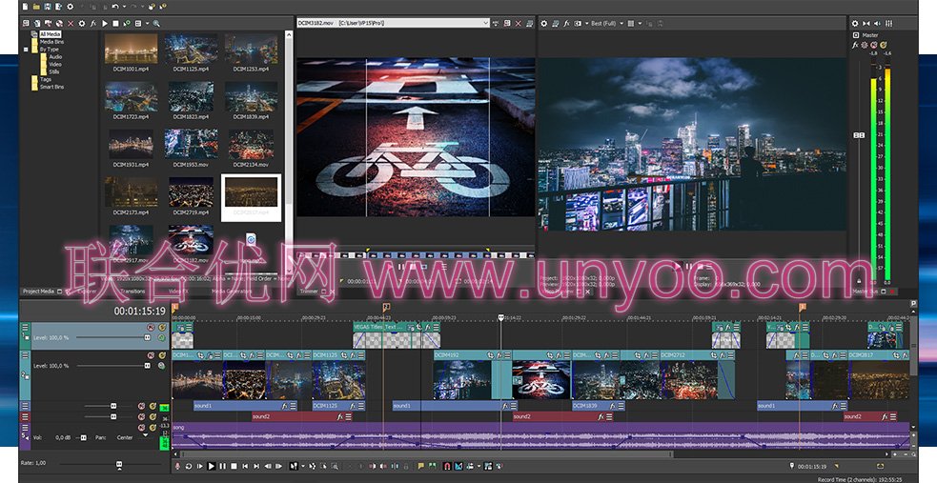The width and height of the screenshot is (937, 483).
Task: Start media preview in Project Media toolbar
Action: click(105, 23)
